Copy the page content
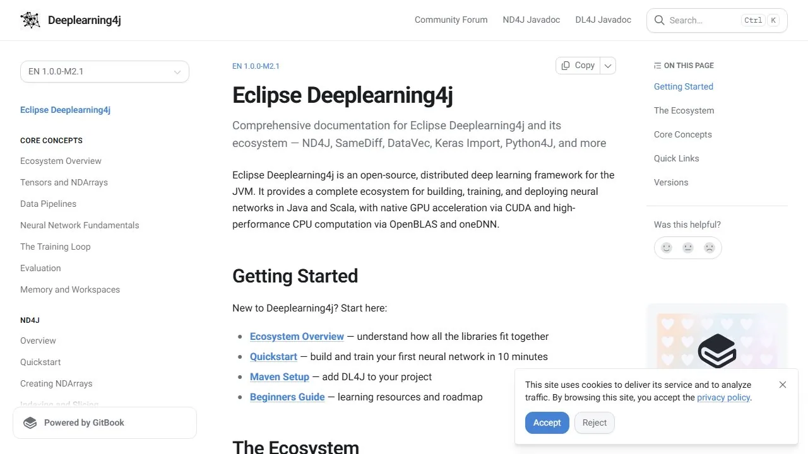808x454 pixels. (578, 66)
